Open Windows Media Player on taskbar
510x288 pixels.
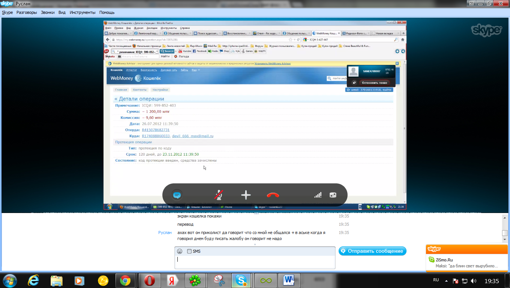coord(79,280)
